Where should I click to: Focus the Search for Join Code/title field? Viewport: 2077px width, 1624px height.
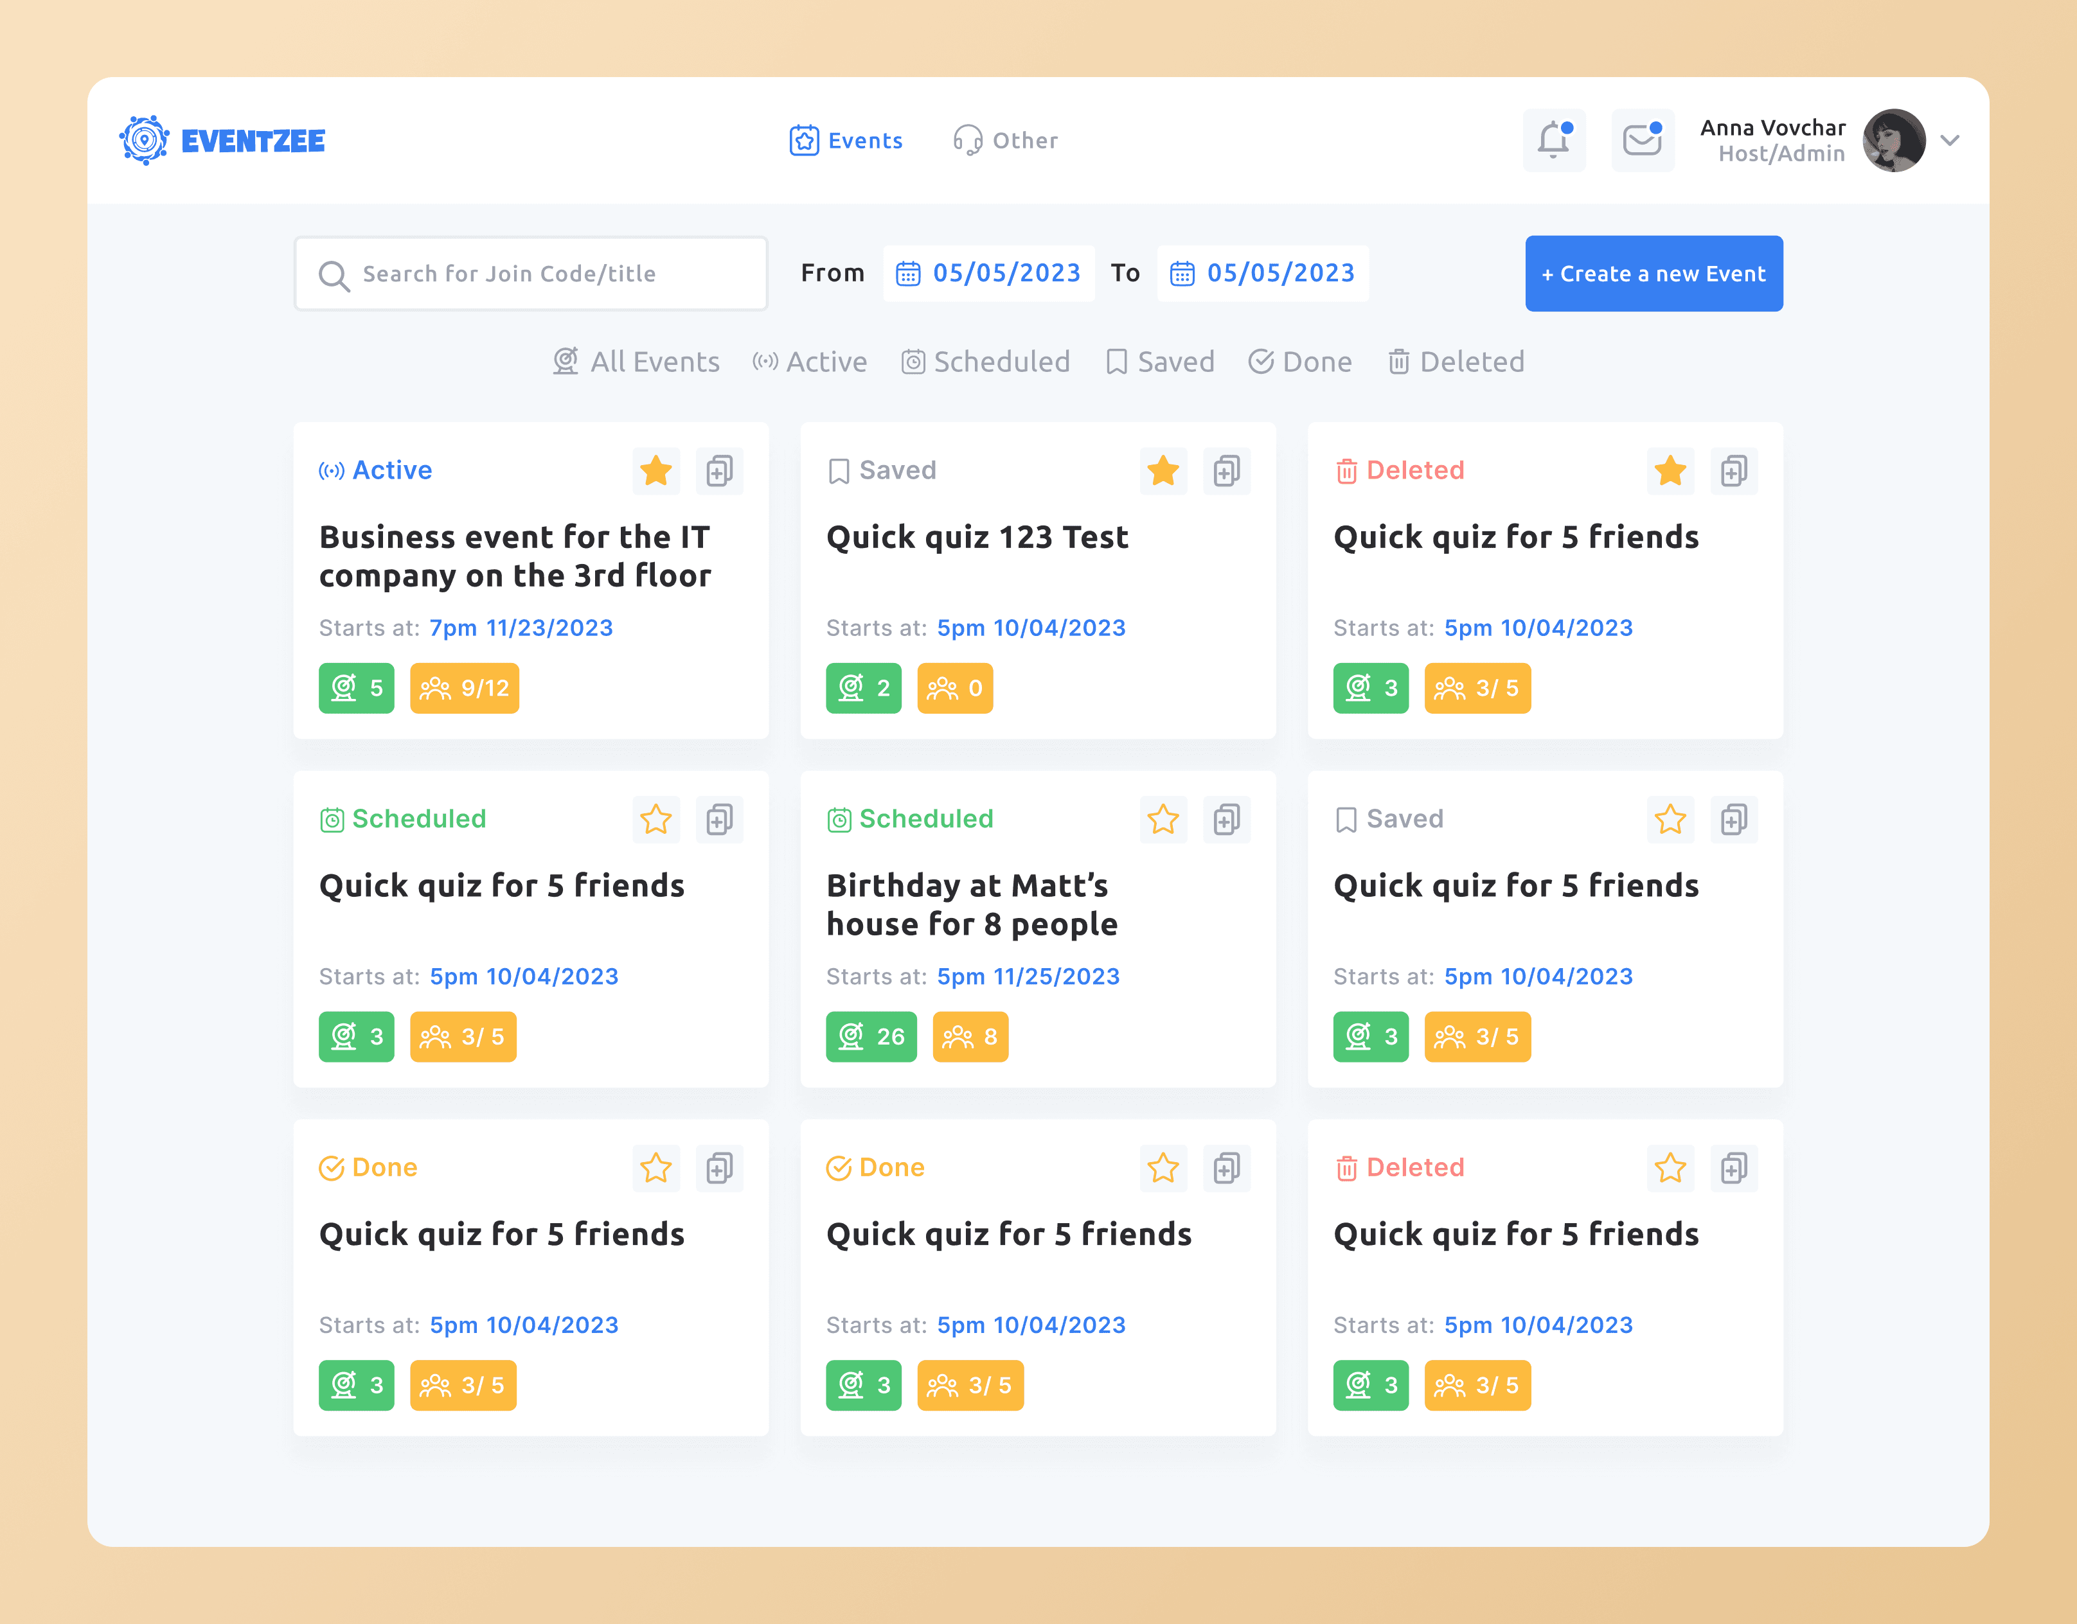[531, 274]
